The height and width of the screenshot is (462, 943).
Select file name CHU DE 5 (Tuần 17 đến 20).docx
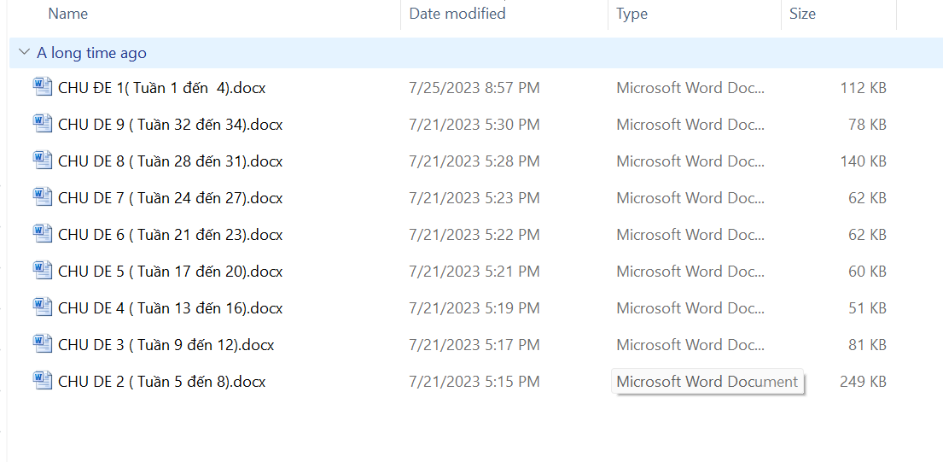click(171, 272)
